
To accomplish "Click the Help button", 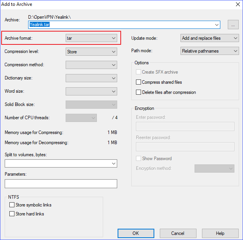I will pos(220,233).
